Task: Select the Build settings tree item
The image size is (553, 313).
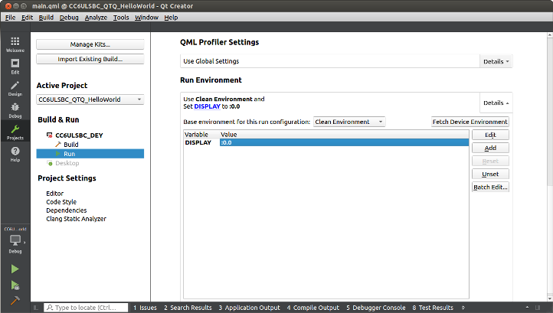Action: pyautogui.click(x=71, y=145)
